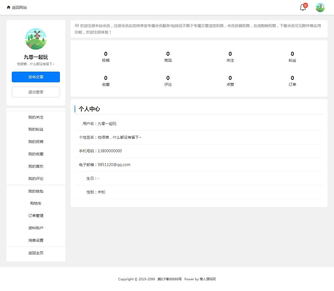Click the 个人中心 section heading
This screenshot has width=334, height=291.
(89, 109)
